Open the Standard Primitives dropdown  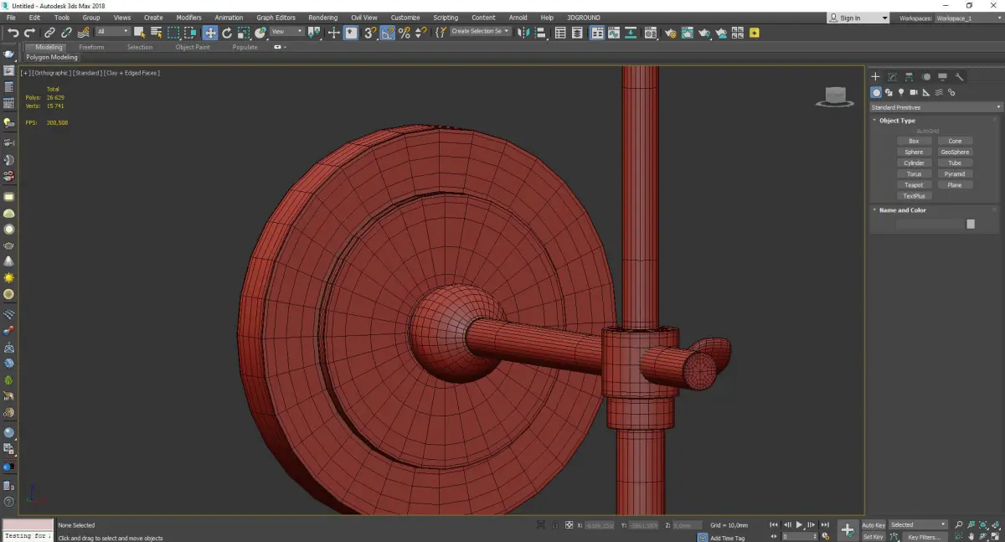pyautogui.click(x=935, y=107)
